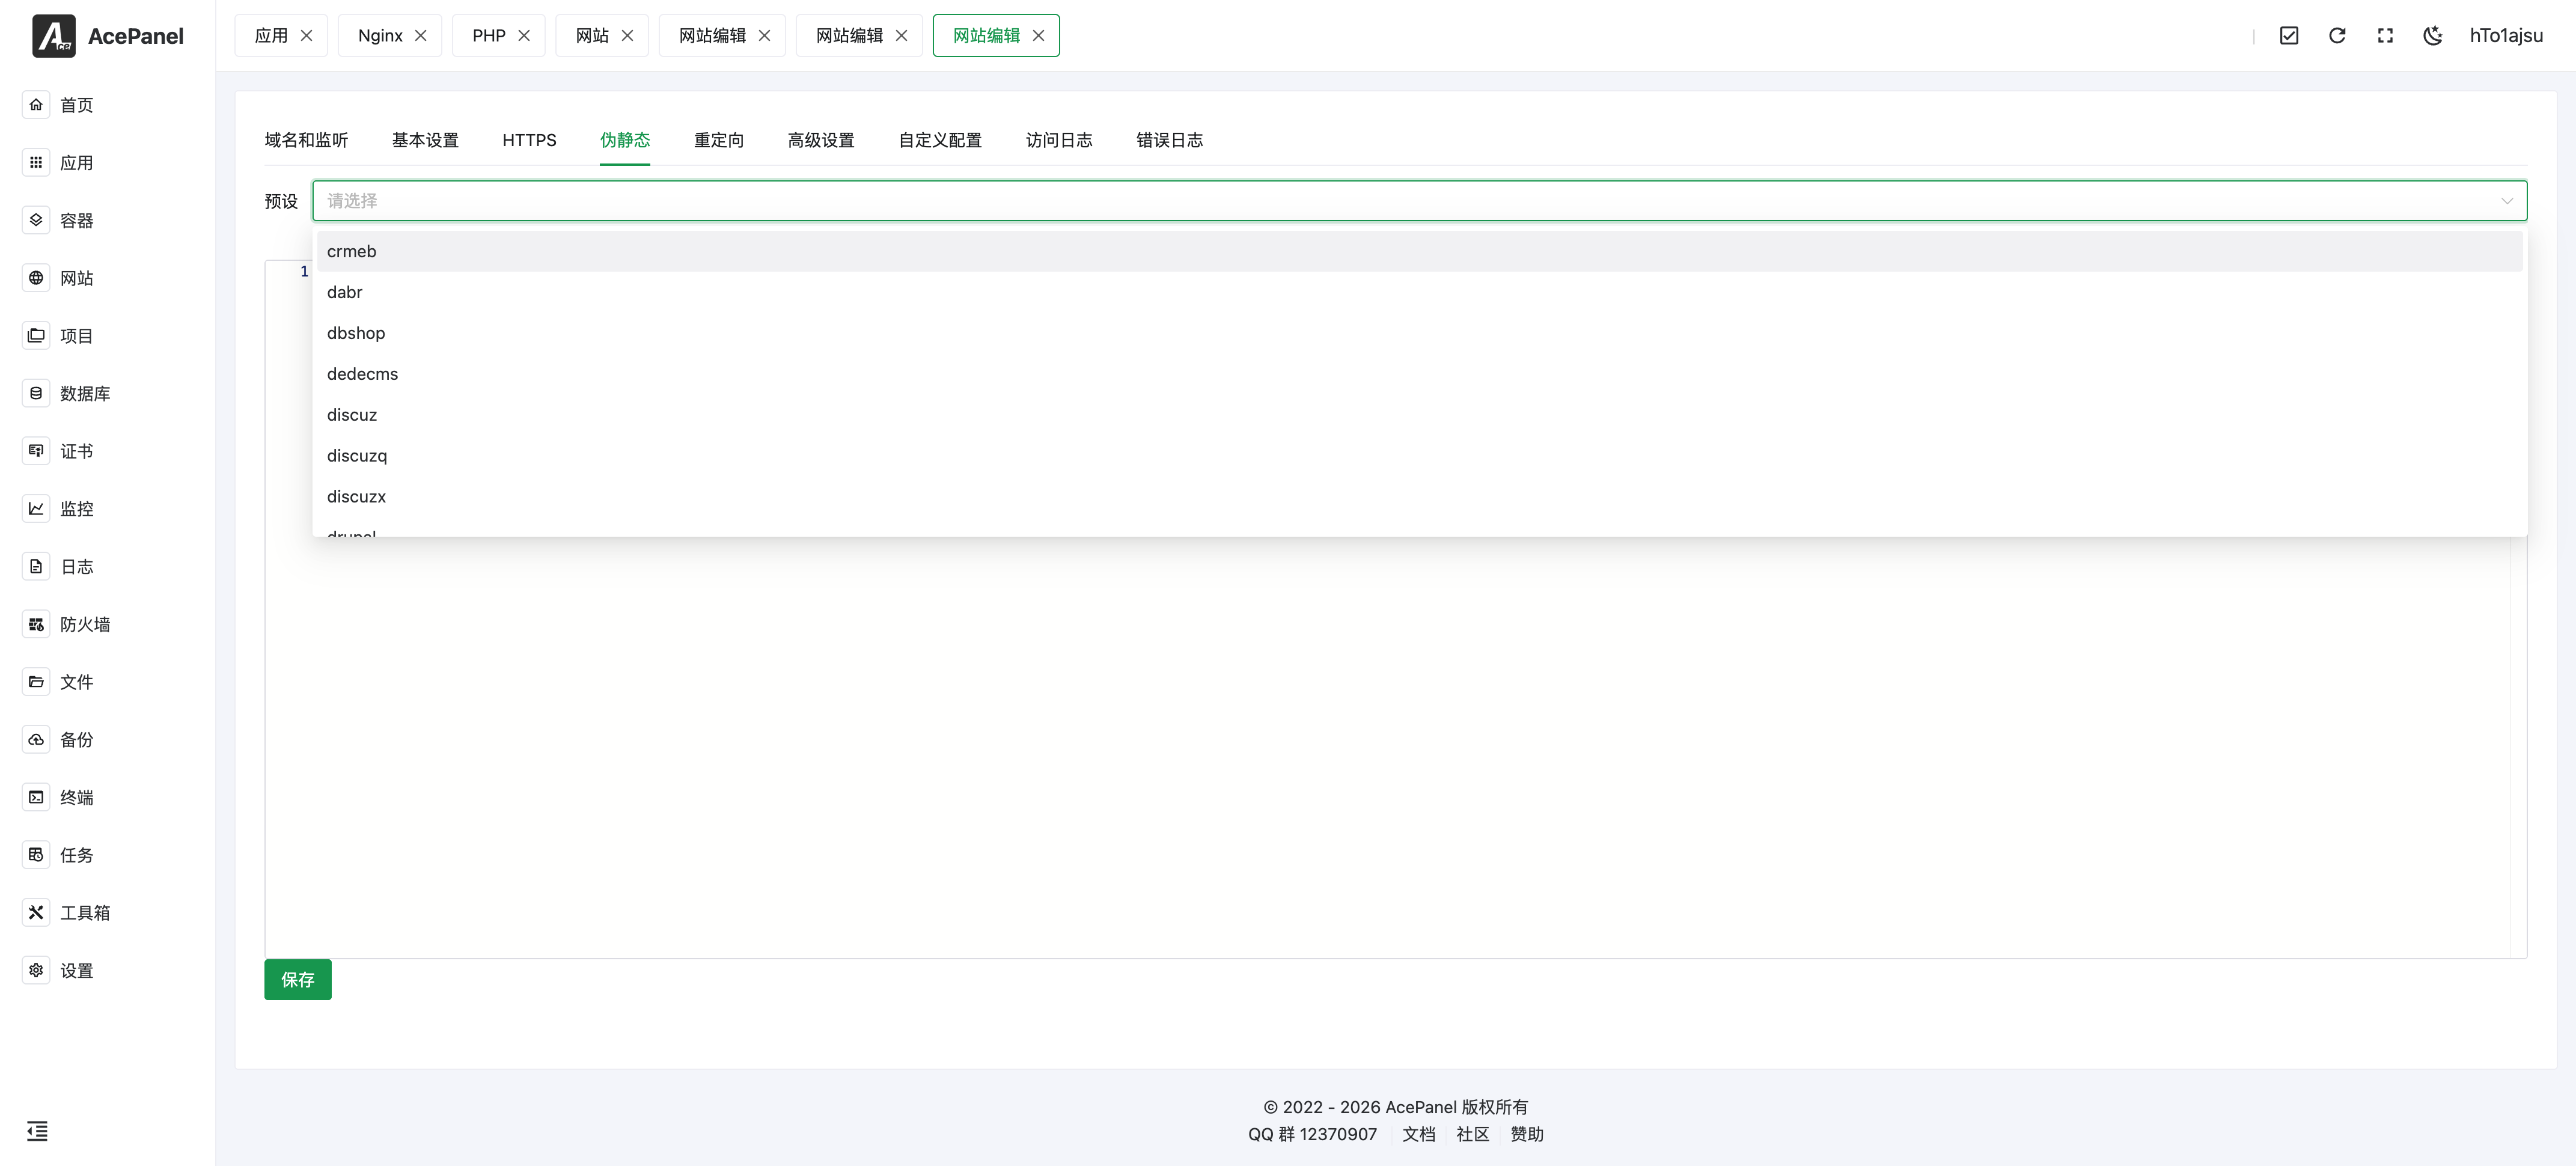The height and width of the screenshot is (1166, 2576).
Task: Click the container sidebar icon
Action: [36, 220]
